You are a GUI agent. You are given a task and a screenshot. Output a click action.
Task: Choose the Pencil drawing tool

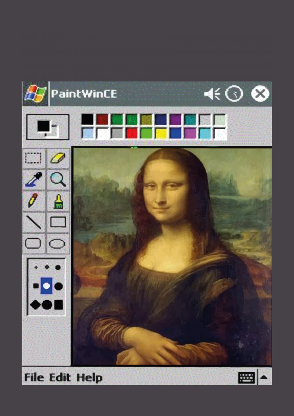pos(33,200)
